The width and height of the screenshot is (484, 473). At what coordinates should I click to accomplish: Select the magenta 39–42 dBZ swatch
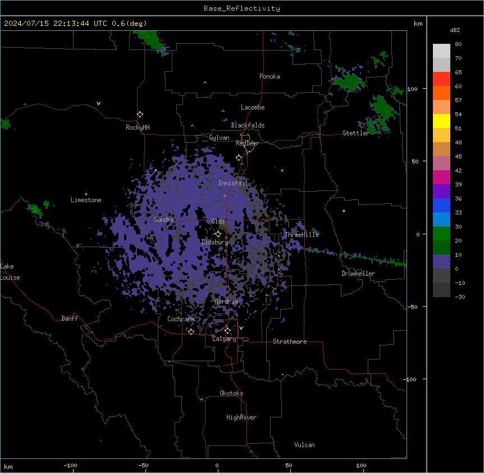(441, 177)
